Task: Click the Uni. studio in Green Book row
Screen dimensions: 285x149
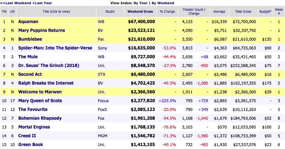Action: point(101,145)
